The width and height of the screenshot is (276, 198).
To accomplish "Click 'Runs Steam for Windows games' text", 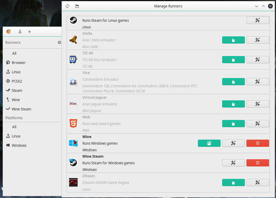I will (x=108, y=163).
